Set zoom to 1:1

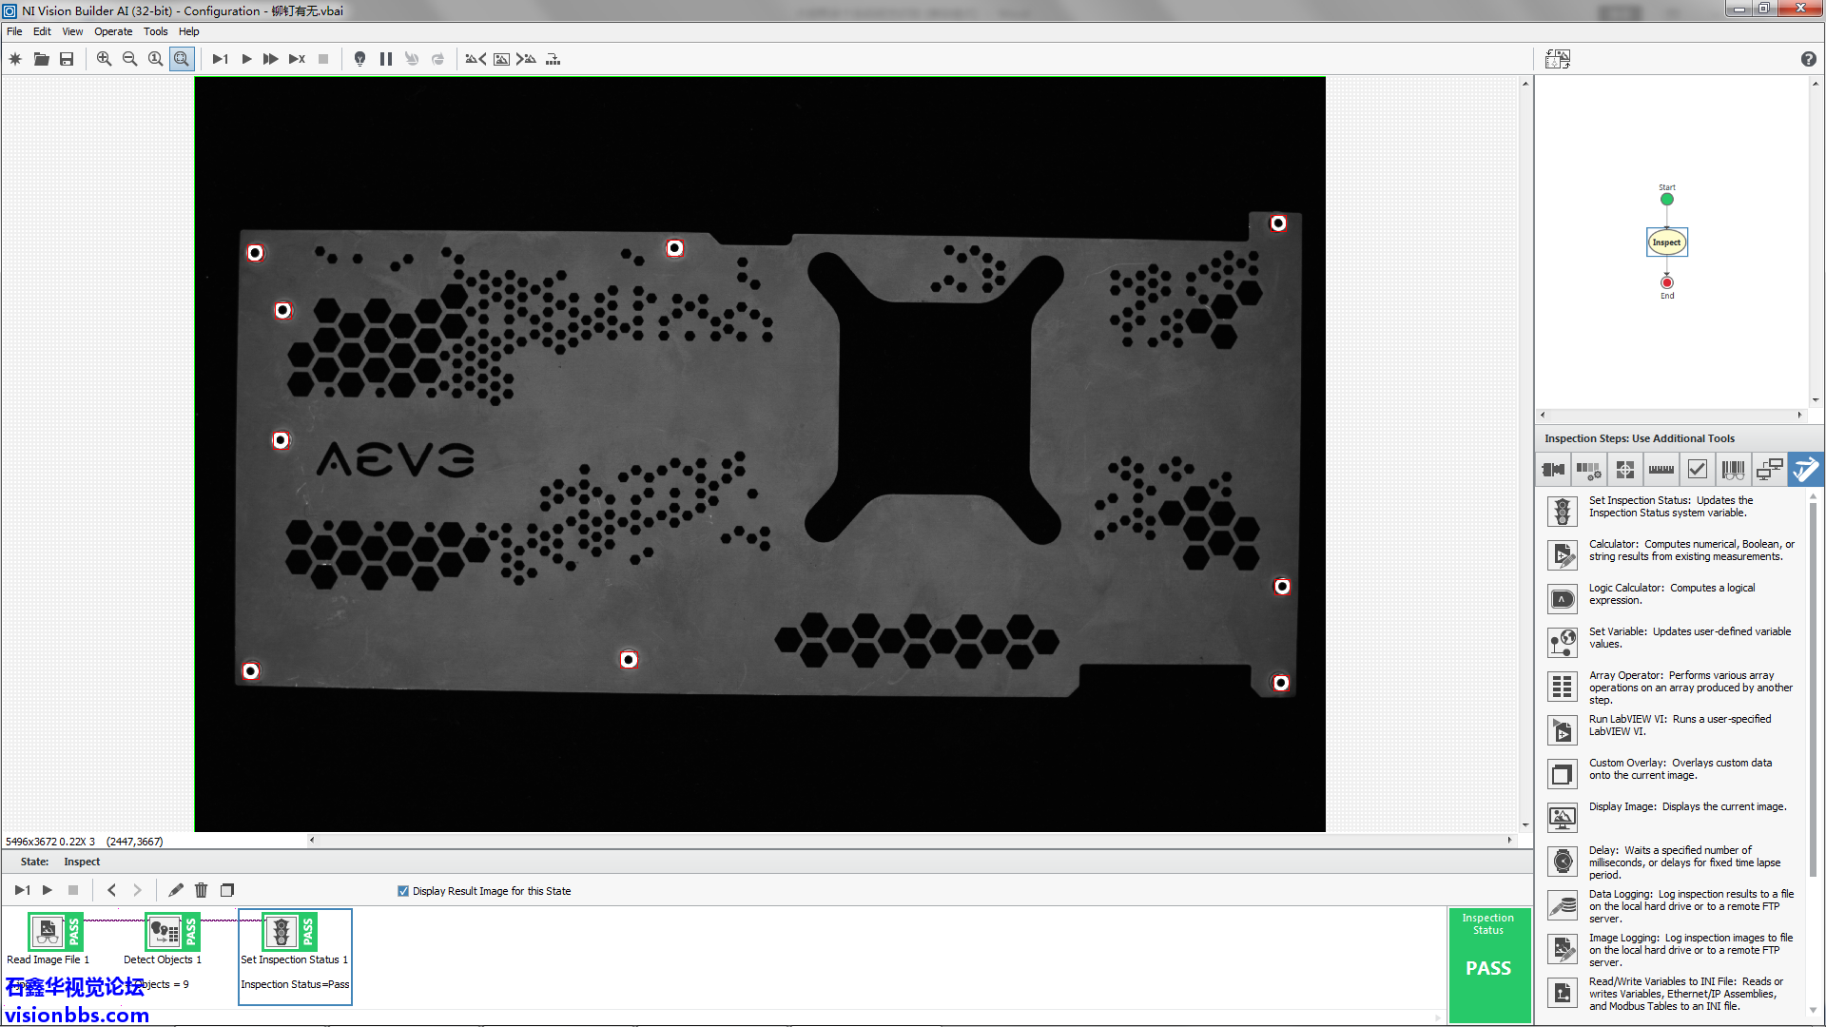156,59
